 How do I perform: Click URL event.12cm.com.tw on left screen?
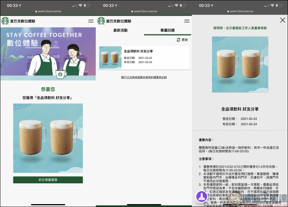pos(50,11)
